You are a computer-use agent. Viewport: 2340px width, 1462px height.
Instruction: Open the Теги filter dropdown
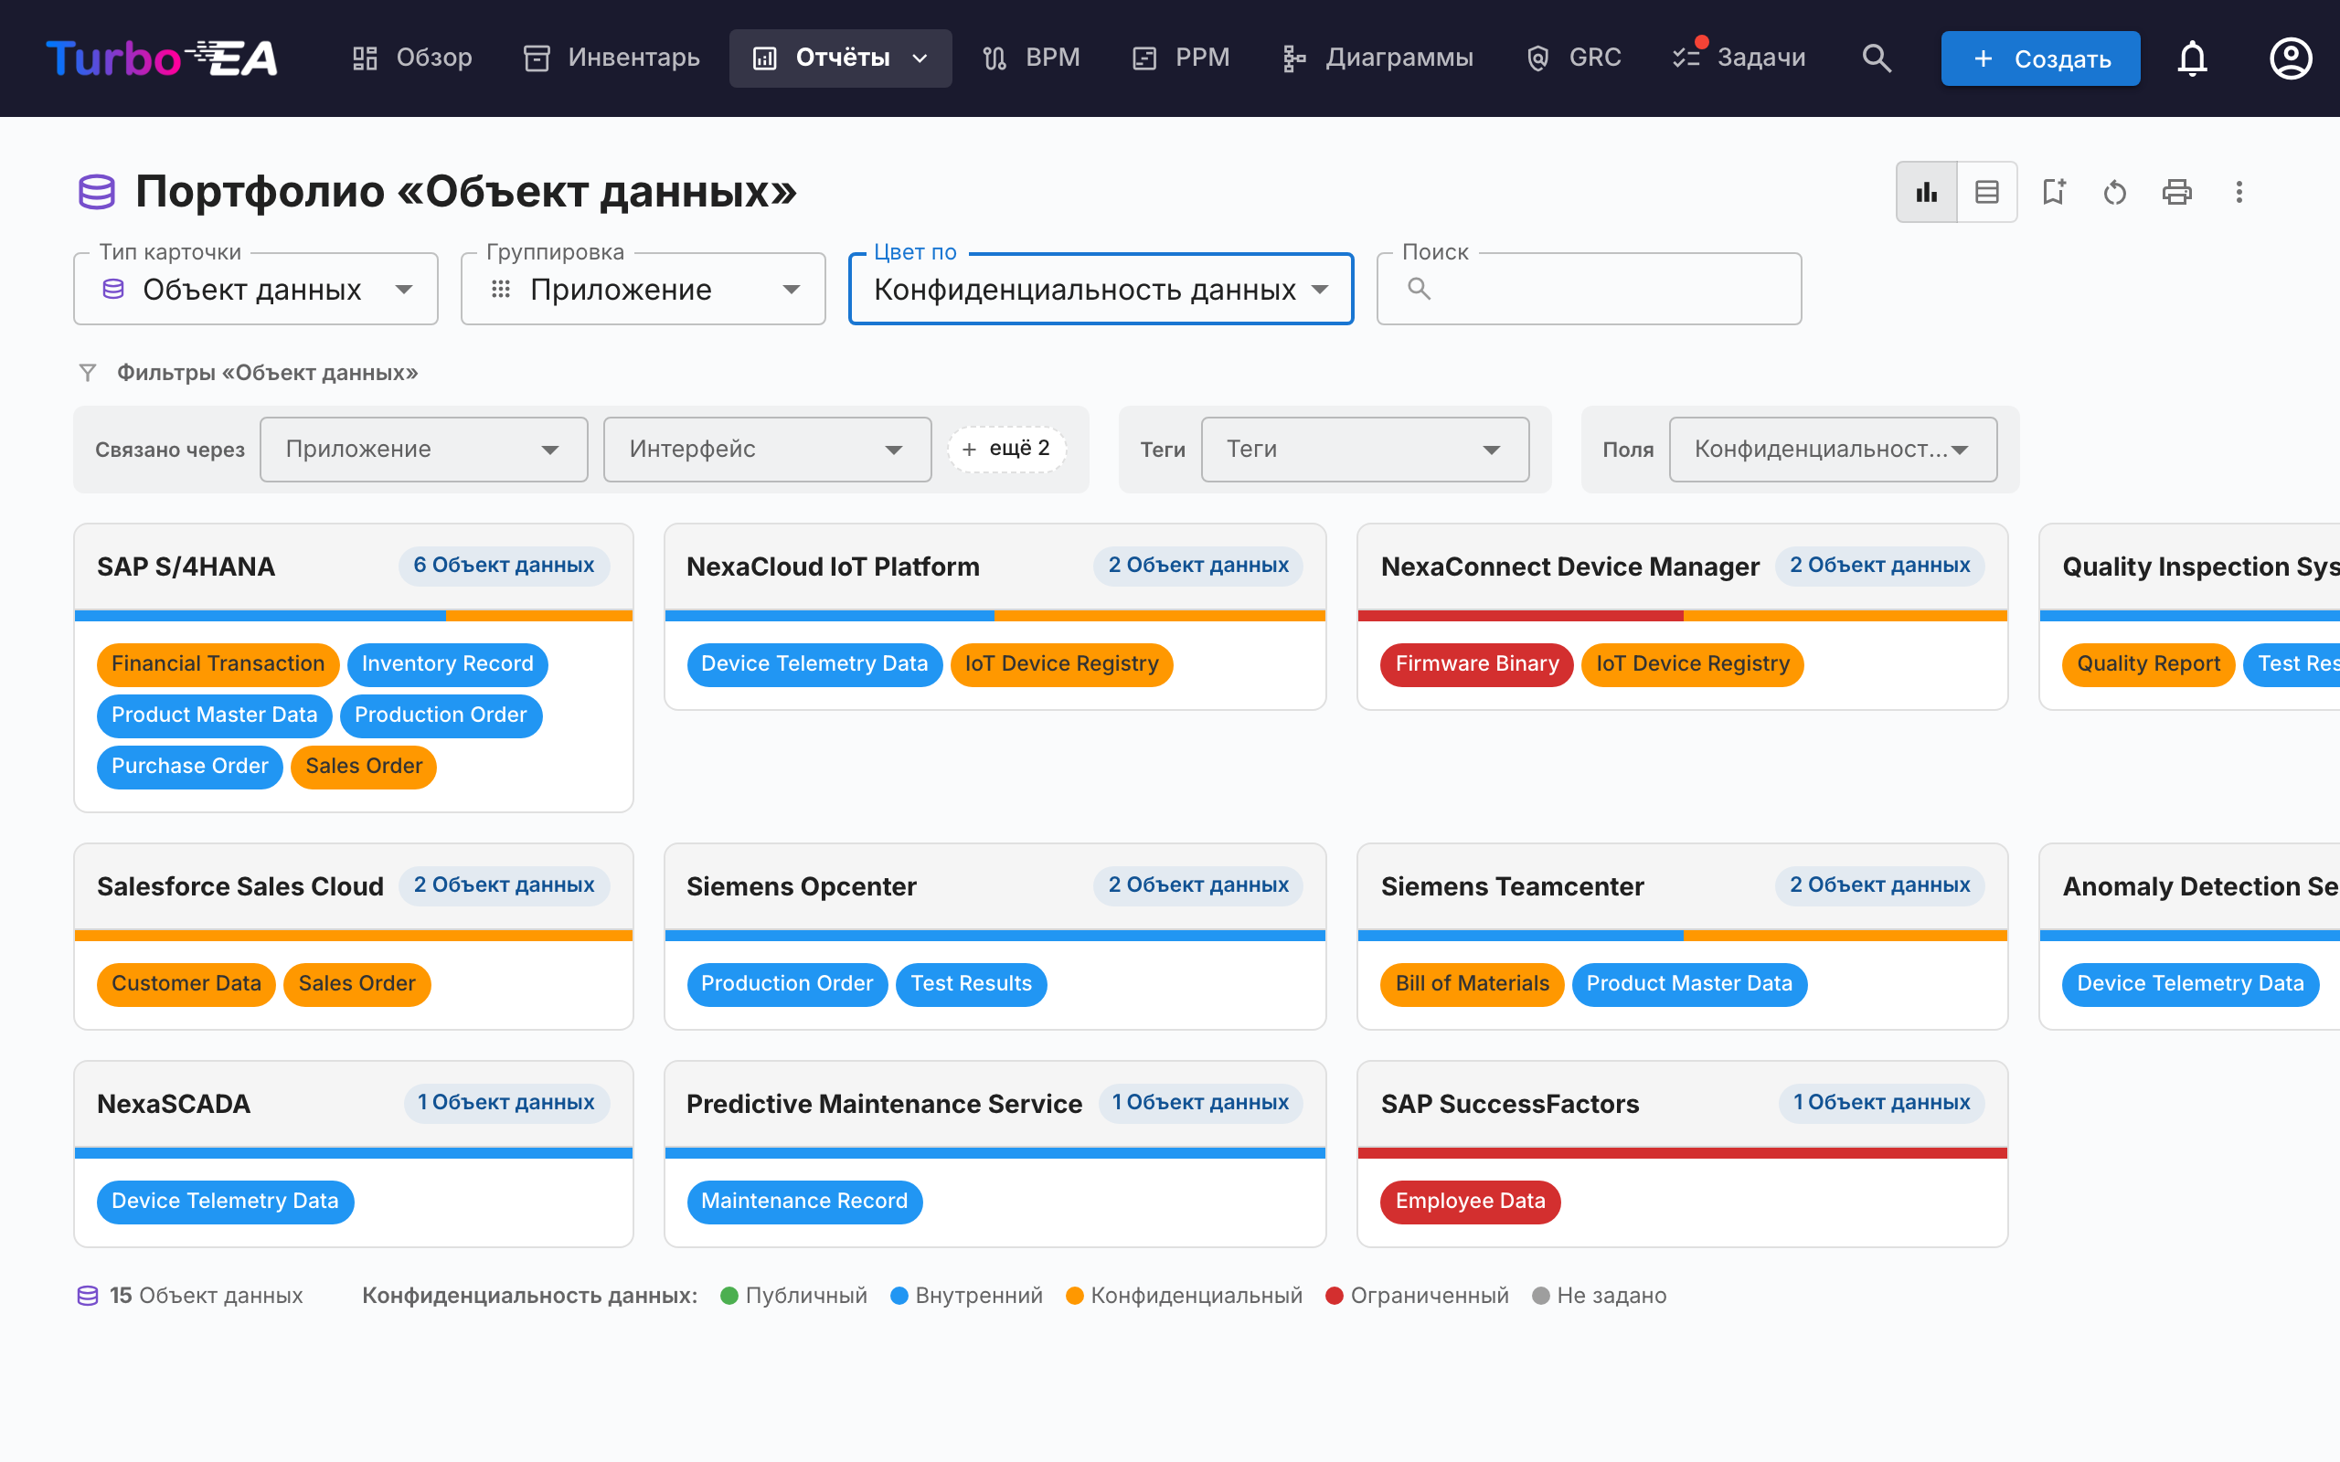point(1365,450)
